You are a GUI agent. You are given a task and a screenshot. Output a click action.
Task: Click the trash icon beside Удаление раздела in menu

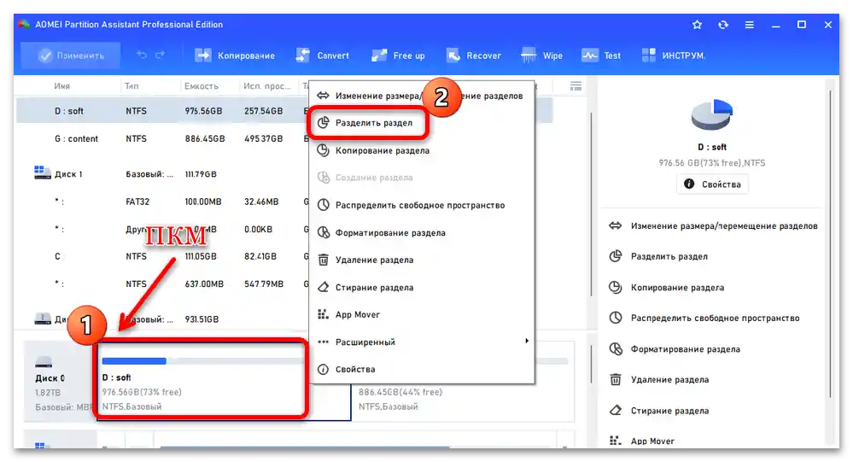(323, 260)
